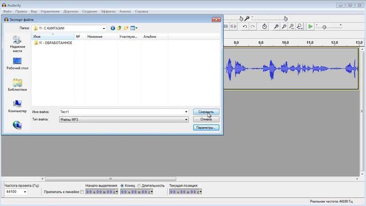366x206 pixels.
Task: Select the Длительность radio button
Action: point(139,185)
